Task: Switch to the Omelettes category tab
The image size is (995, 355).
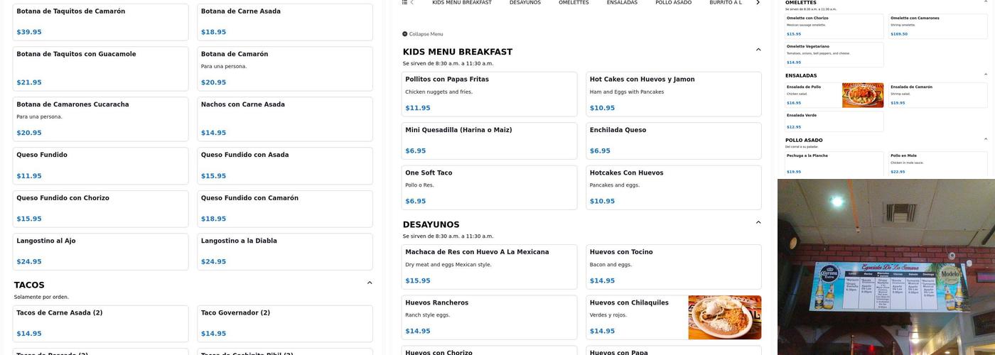Action: pos(574,3)
